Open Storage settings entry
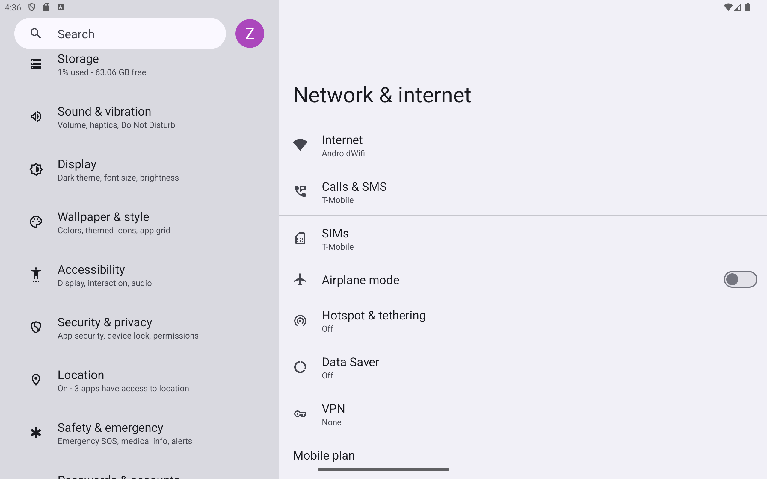 [139, 65]
